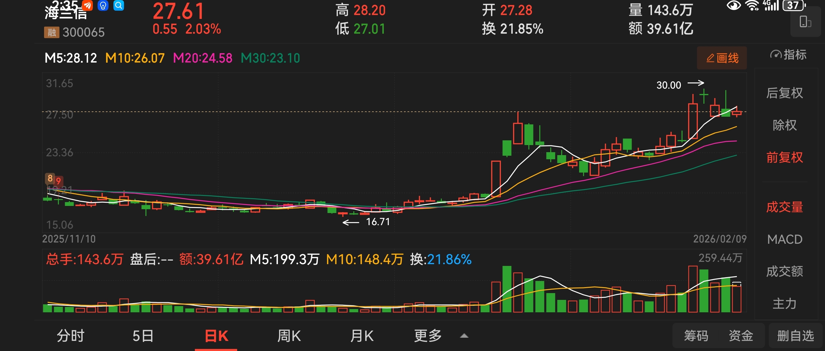The image size is (825, 351).
Task: Tap the screen rotate device icon
Action: coord(805,22)
